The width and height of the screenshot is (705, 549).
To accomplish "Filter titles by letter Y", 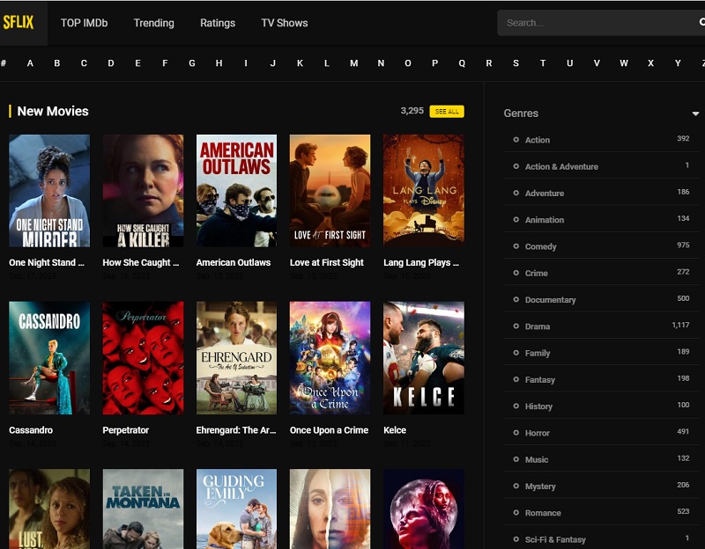I will point(678,63).
